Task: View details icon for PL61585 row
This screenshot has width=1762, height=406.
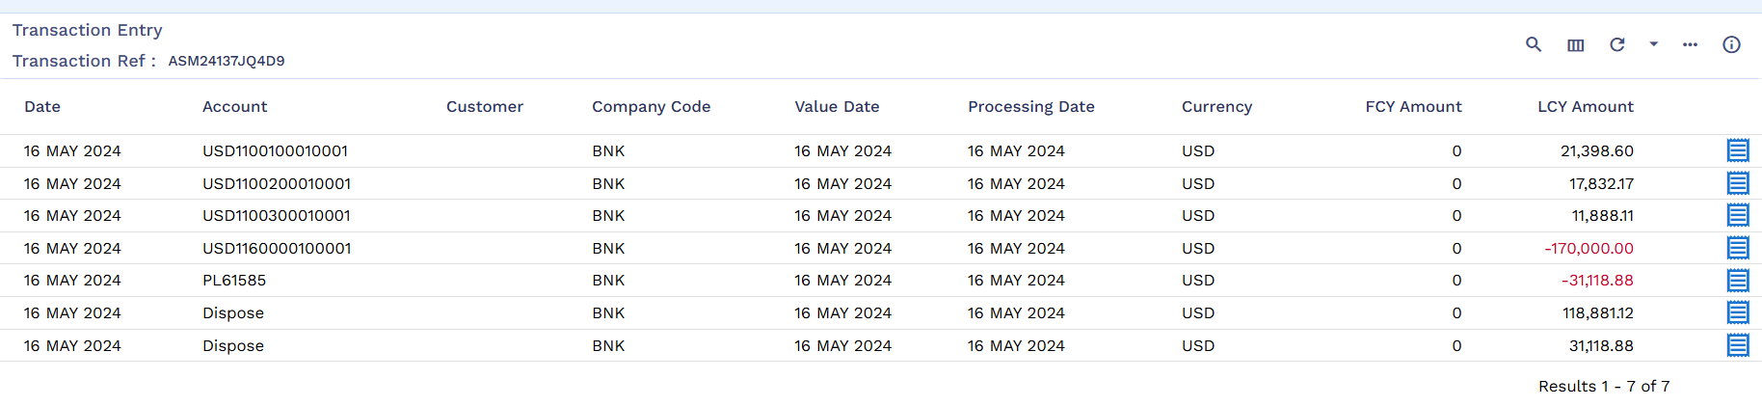Action: coord(1738,281)
